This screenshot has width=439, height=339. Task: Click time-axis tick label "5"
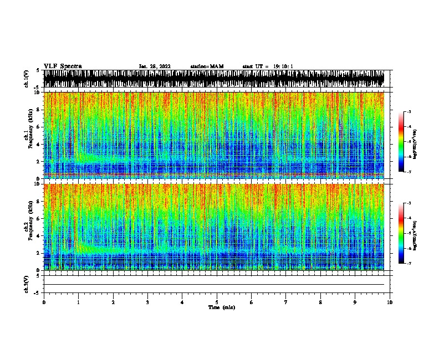coord(217,302)
